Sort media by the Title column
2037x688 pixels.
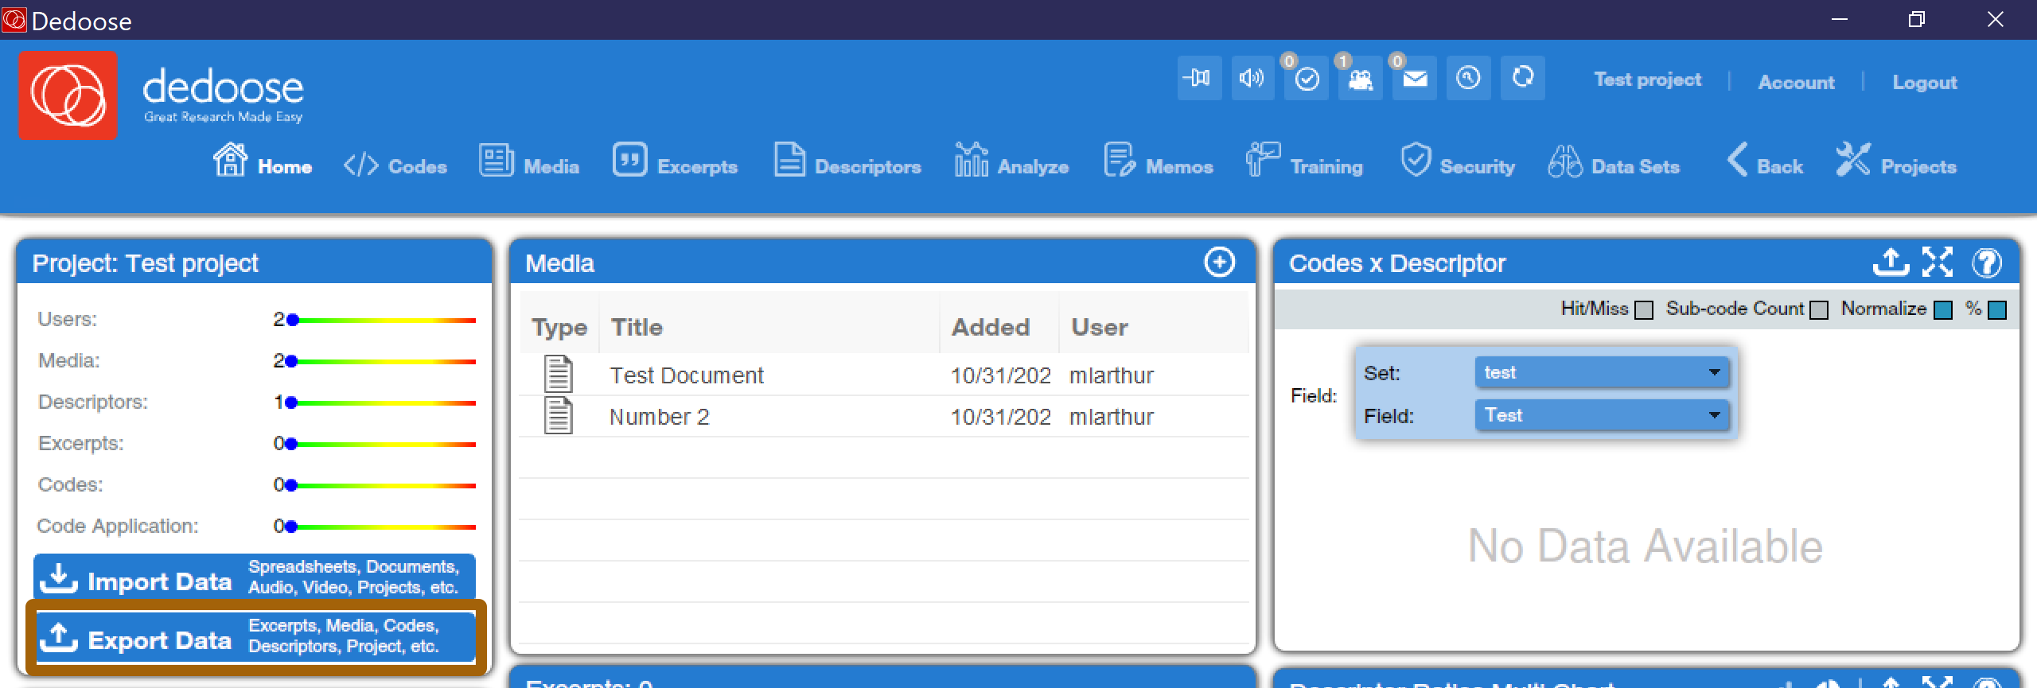769,327
